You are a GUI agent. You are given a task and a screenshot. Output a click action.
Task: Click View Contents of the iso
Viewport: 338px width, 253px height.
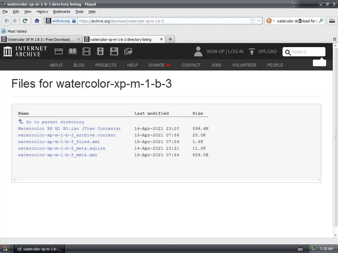point(101,129)
